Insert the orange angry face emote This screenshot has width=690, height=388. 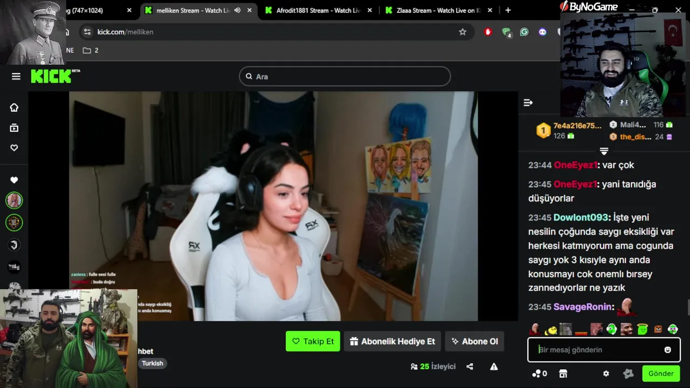658,329
